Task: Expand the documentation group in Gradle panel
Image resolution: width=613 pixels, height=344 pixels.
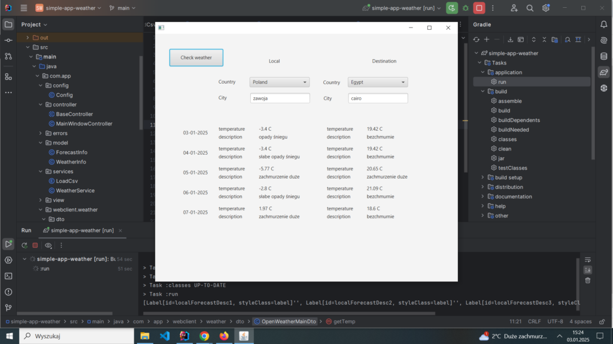Action: click(482, 196)
